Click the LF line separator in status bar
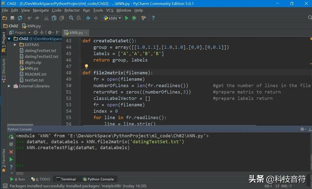 coord(278,186)
